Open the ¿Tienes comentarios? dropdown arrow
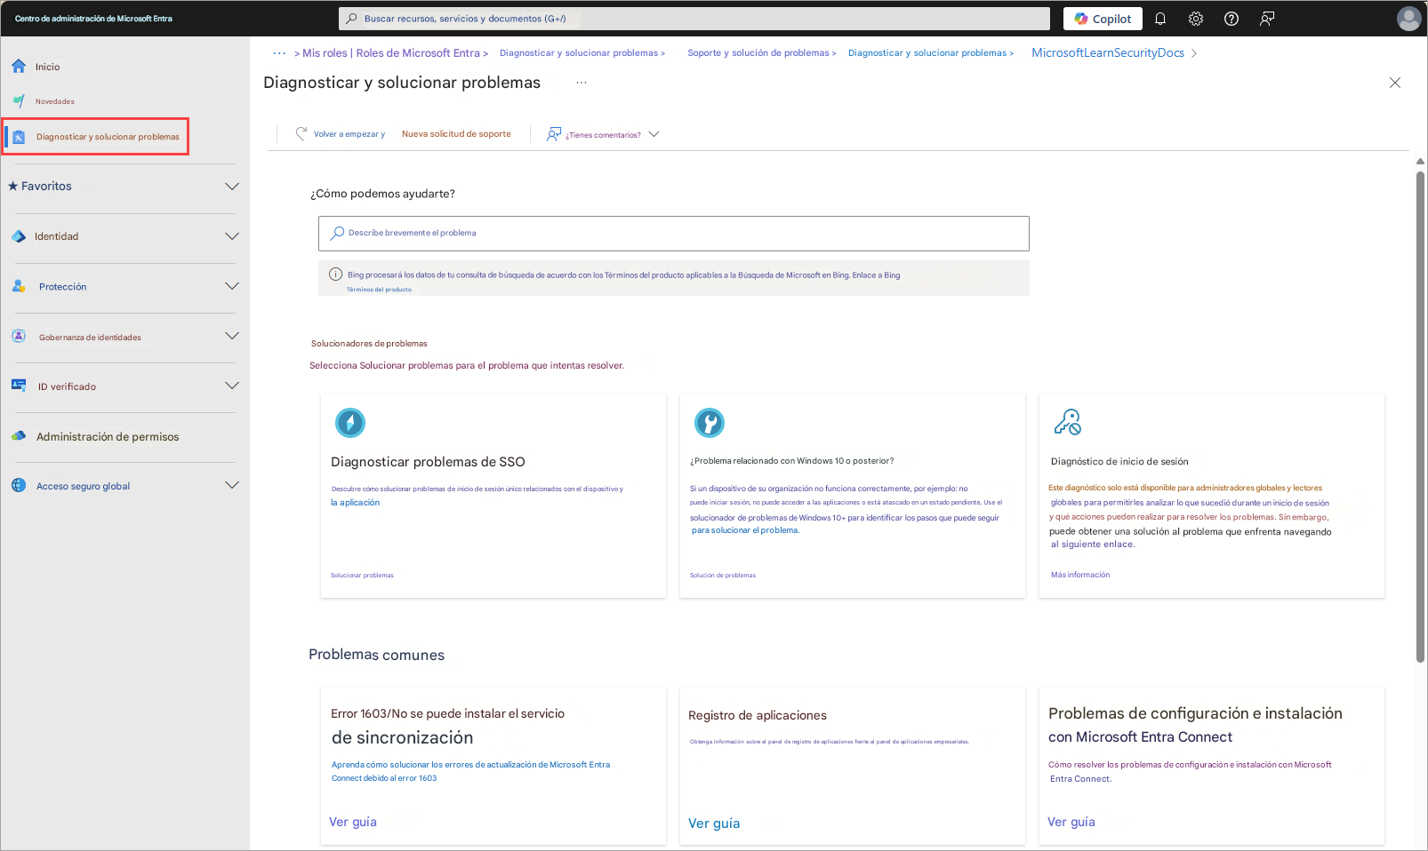1428x851 pixels. (654, 134)
